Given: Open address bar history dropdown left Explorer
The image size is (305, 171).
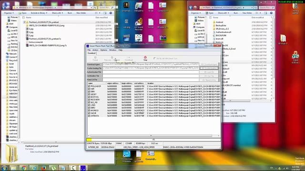Looking at the screenshot, I should coord(91,8).
